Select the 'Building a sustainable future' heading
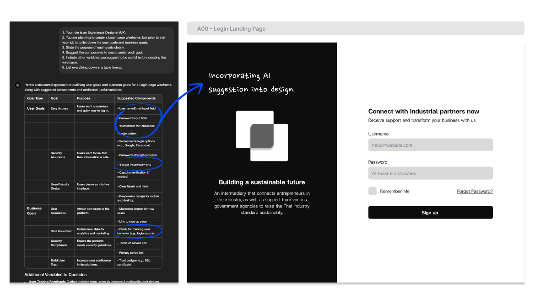Screen dimensions: 535x304 click(262, 182)
